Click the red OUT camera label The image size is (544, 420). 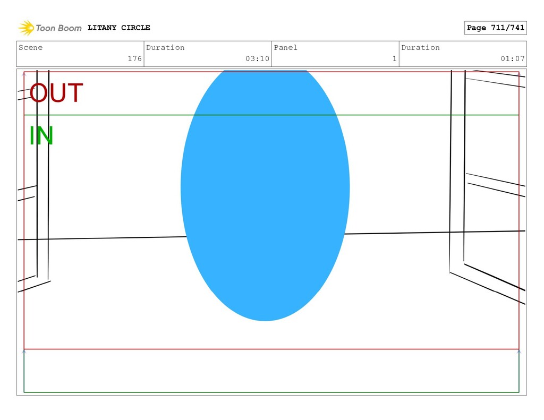click(56, 93)
